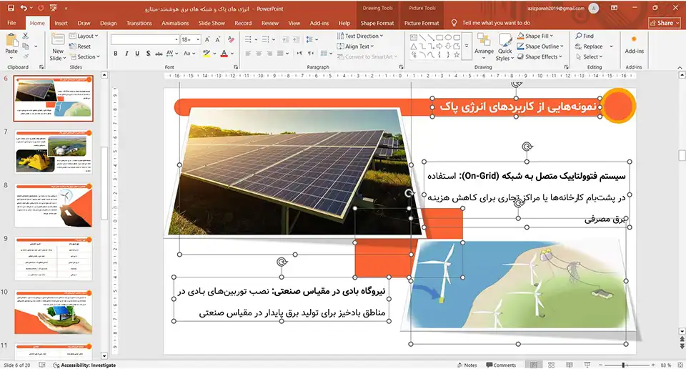Toggle Bold formatting
The height and width of the screenshot is (369, 686).
coord(116,54)
